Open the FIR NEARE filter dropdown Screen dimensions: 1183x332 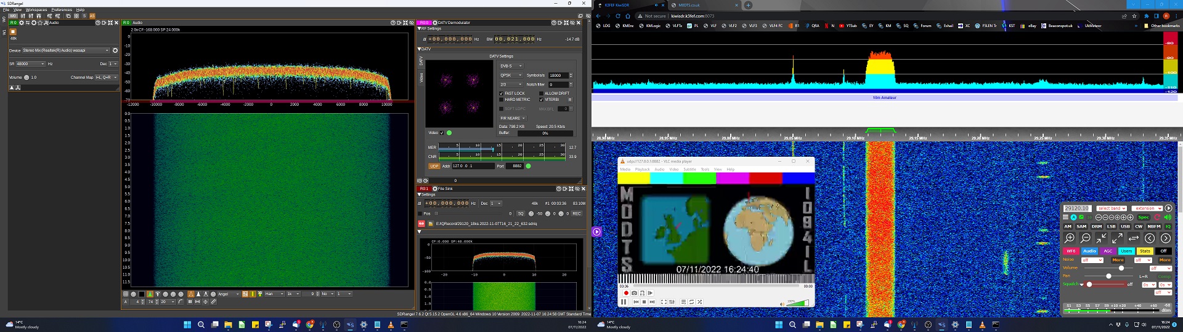click(x=513, y=118)
